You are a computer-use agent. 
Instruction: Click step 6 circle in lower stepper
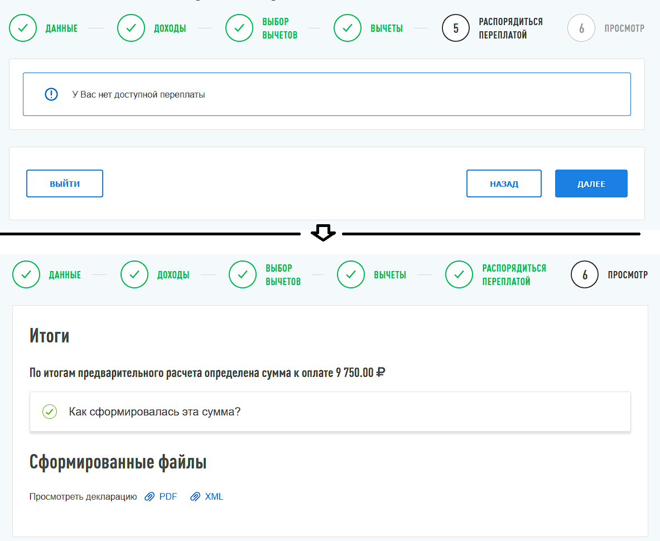(x=584, y=275)
